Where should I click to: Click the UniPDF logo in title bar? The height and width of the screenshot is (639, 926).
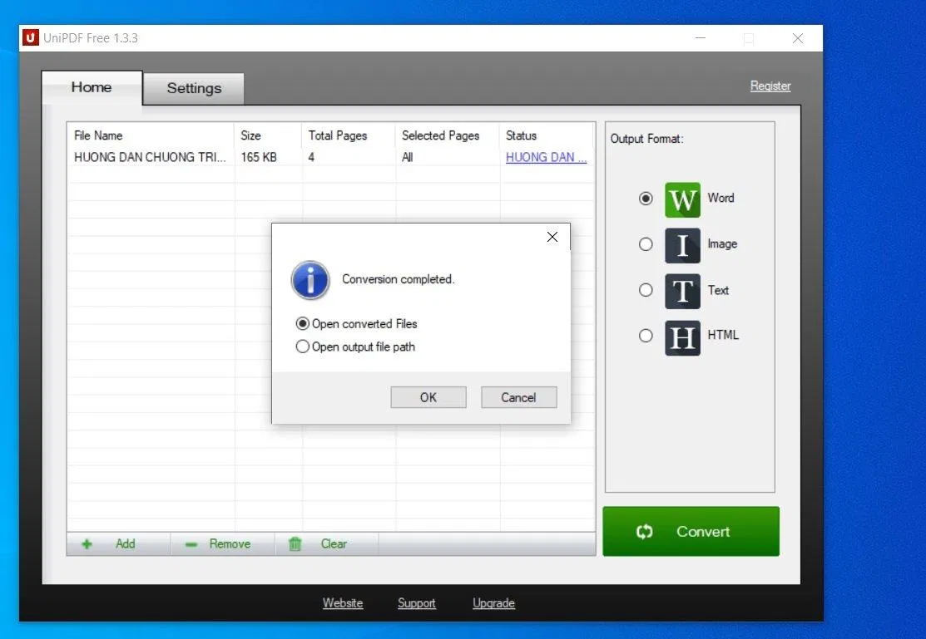point(31,38)
